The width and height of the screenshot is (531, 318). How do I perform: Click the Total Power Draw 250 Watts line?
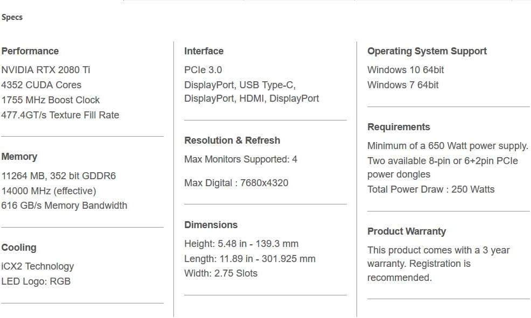coord(431,189)
